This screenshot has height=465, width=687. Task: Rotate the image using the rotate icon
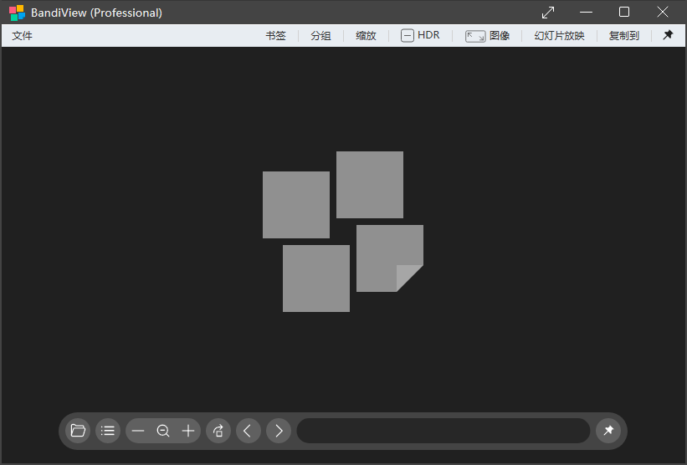coord(218,431)
